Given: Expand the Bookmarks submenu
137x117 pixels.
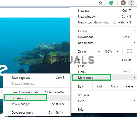Looking at the screenshot, I should [103, 43].
